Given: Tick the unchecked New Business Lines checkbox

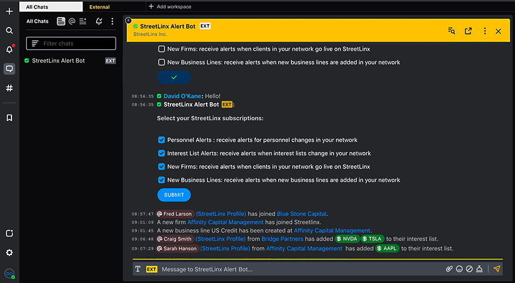Looking at the screenshot, I should (161, 62).
